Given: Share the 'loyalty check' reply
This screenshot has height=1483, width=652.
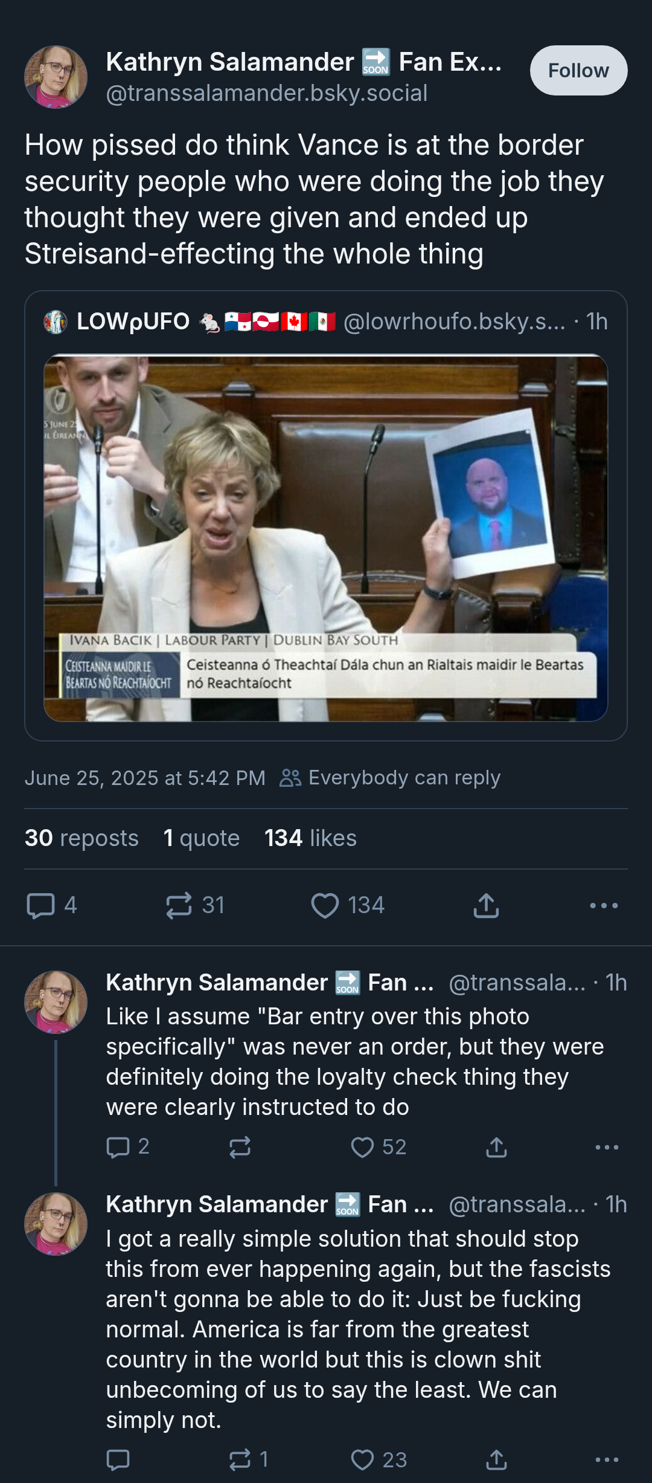Looking at the screenshot, I should tap(496, 1147).
